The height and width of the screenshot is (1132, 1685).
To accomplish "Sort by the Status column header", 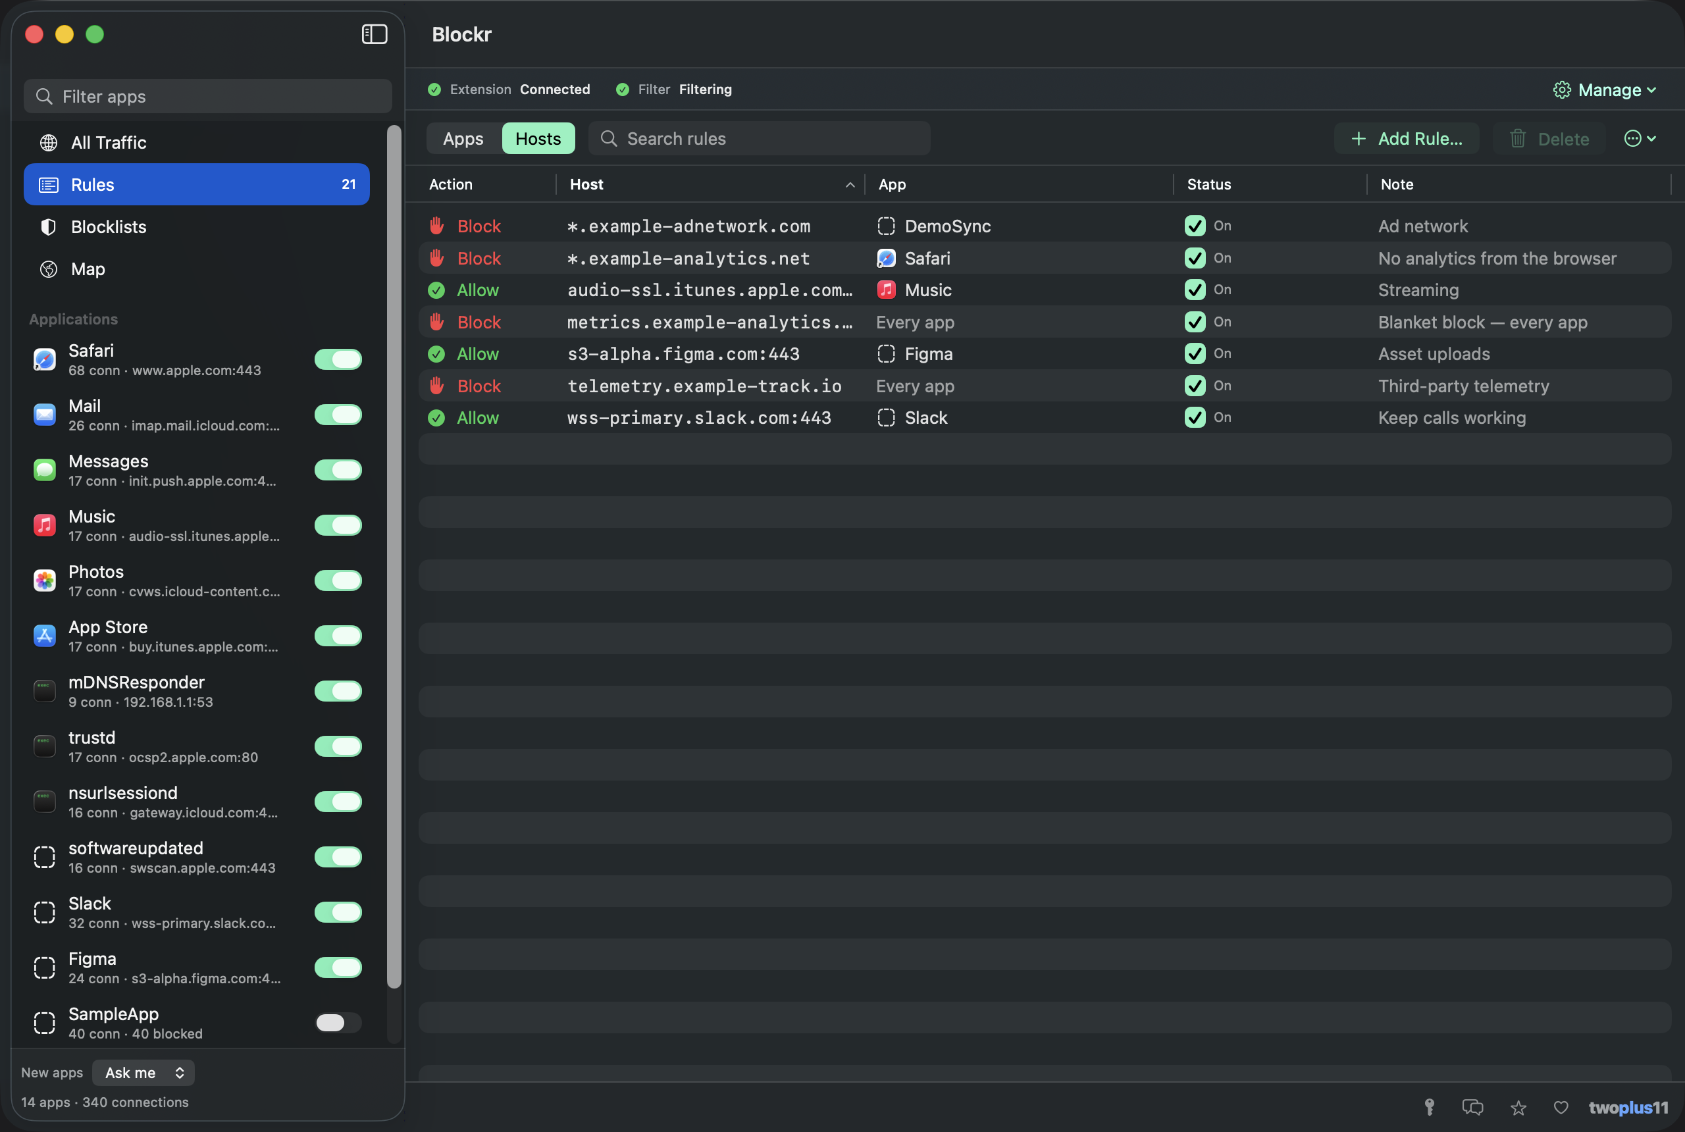I will coord(1270,184).
